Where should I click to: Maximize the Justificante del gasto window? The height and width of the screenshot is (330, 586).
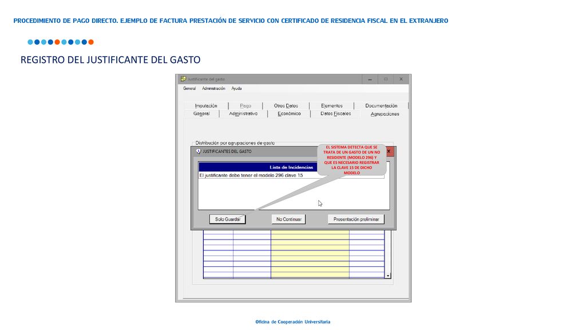point(386,79)
